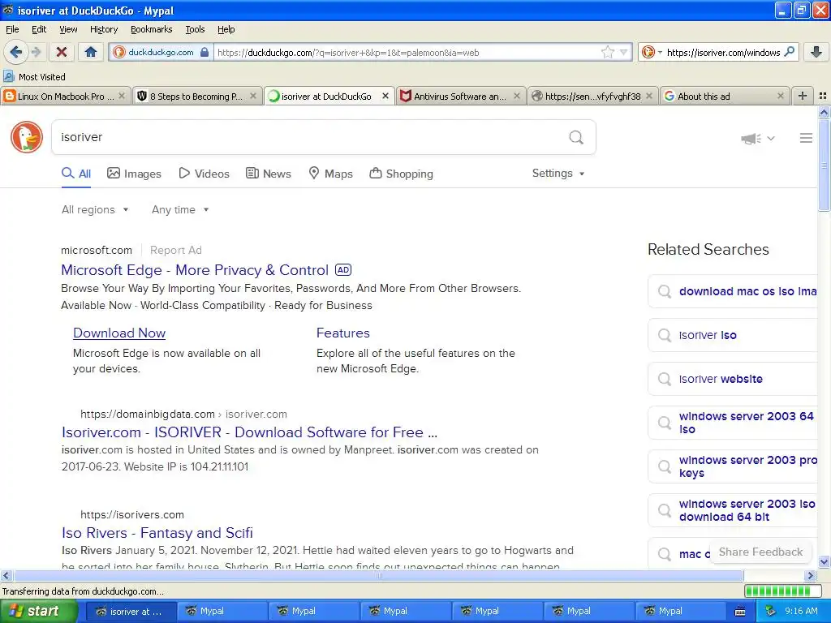The height and width of the screenshot is (623, 831).
Task: Open the megaphone announcements dropdown
Action: [758, 138]
